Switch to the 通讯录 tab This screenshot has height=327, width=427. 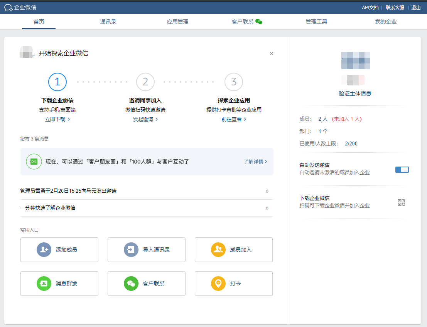click(x=108, y=22)
